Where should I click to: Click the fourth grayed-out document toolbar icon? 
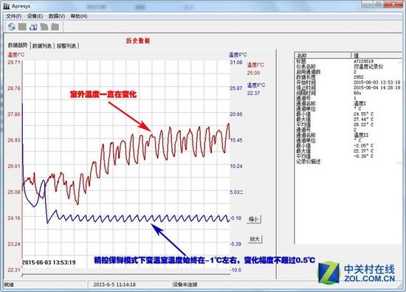click(x=44, y=27)
